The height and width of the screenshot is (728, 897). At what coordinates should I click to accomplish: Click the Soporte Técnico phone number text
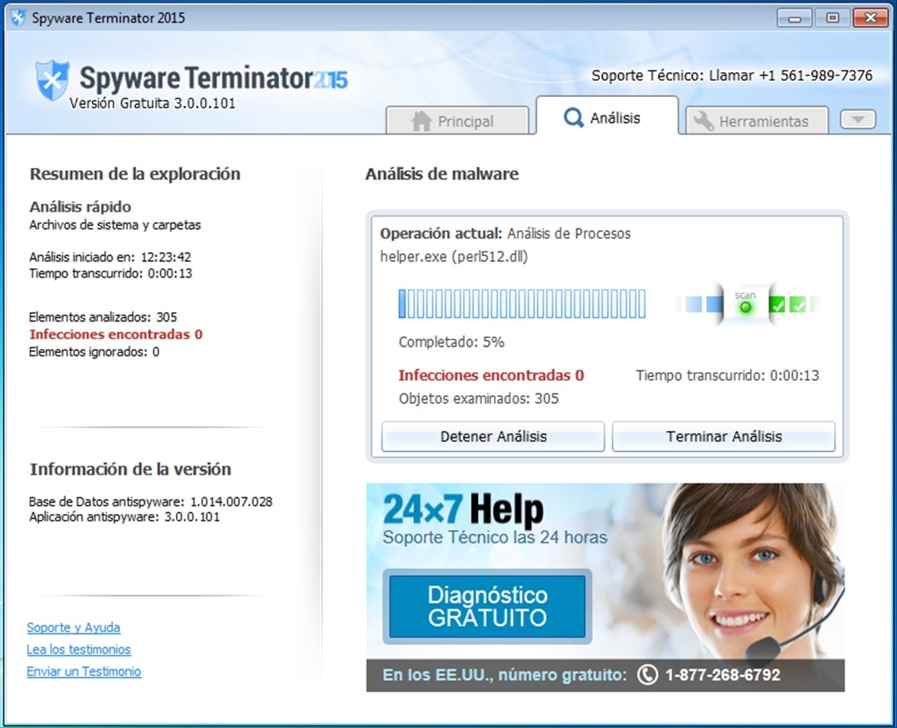tap(732, 75)
